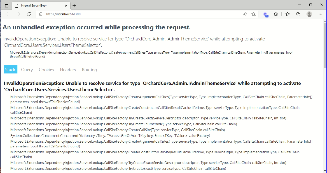Maximize the browser window
Viewport: 327px width, 173px height.
click(x=310, y=5)
